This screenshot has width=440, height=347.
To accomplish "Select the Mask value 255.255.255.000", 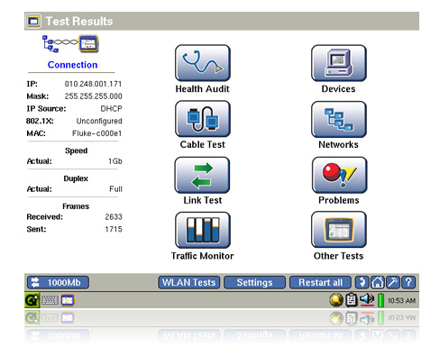I will (x=93, y=96).
